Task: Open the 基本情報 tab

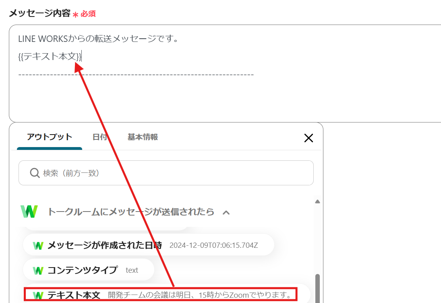Action: (x=143, y=137)
